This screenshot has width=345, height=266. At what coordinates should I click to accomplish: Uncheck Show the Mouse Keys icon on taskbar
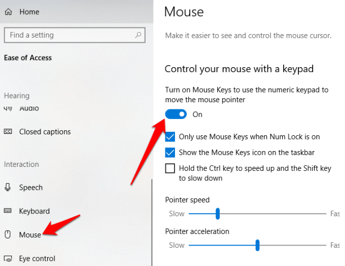170,153
